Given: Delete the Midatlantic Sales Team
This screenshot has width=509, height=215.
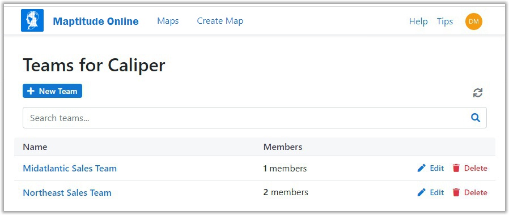Looking at the screenshot, I should (x=470, y=168).
